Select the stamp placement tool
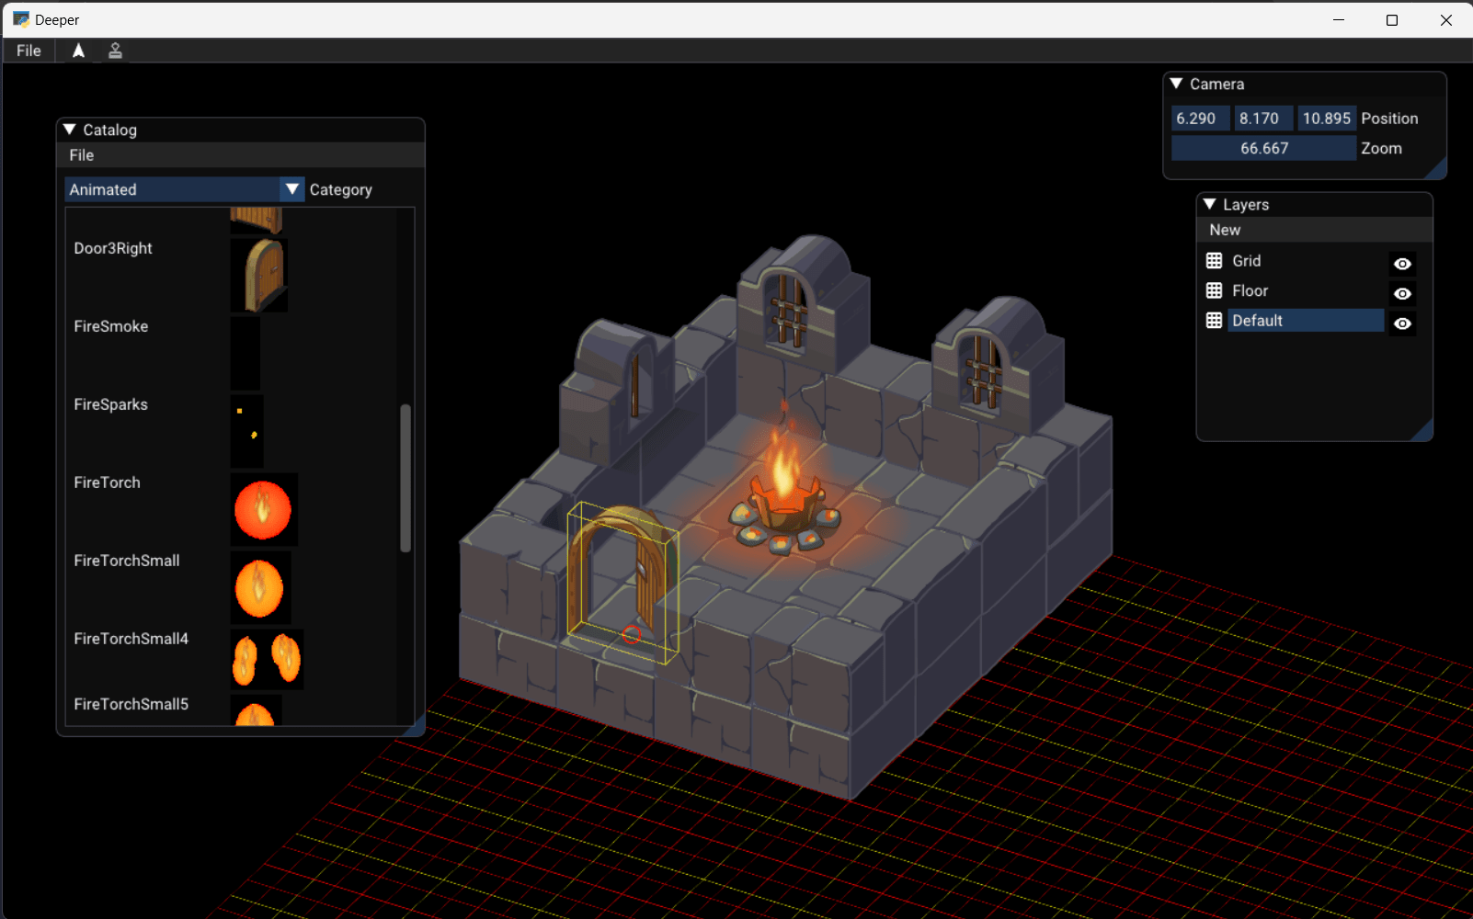This screenshot has width=1473, height=919. point(114,51)
